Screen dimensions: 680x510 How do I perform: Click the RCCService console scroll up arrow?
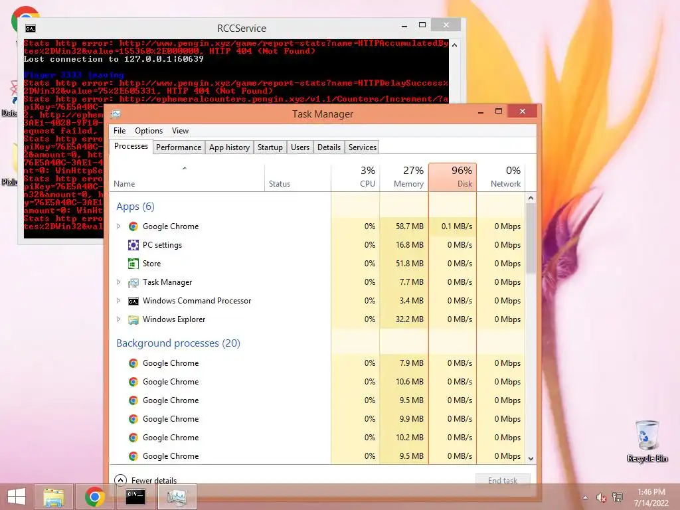[x=454, y=45]
